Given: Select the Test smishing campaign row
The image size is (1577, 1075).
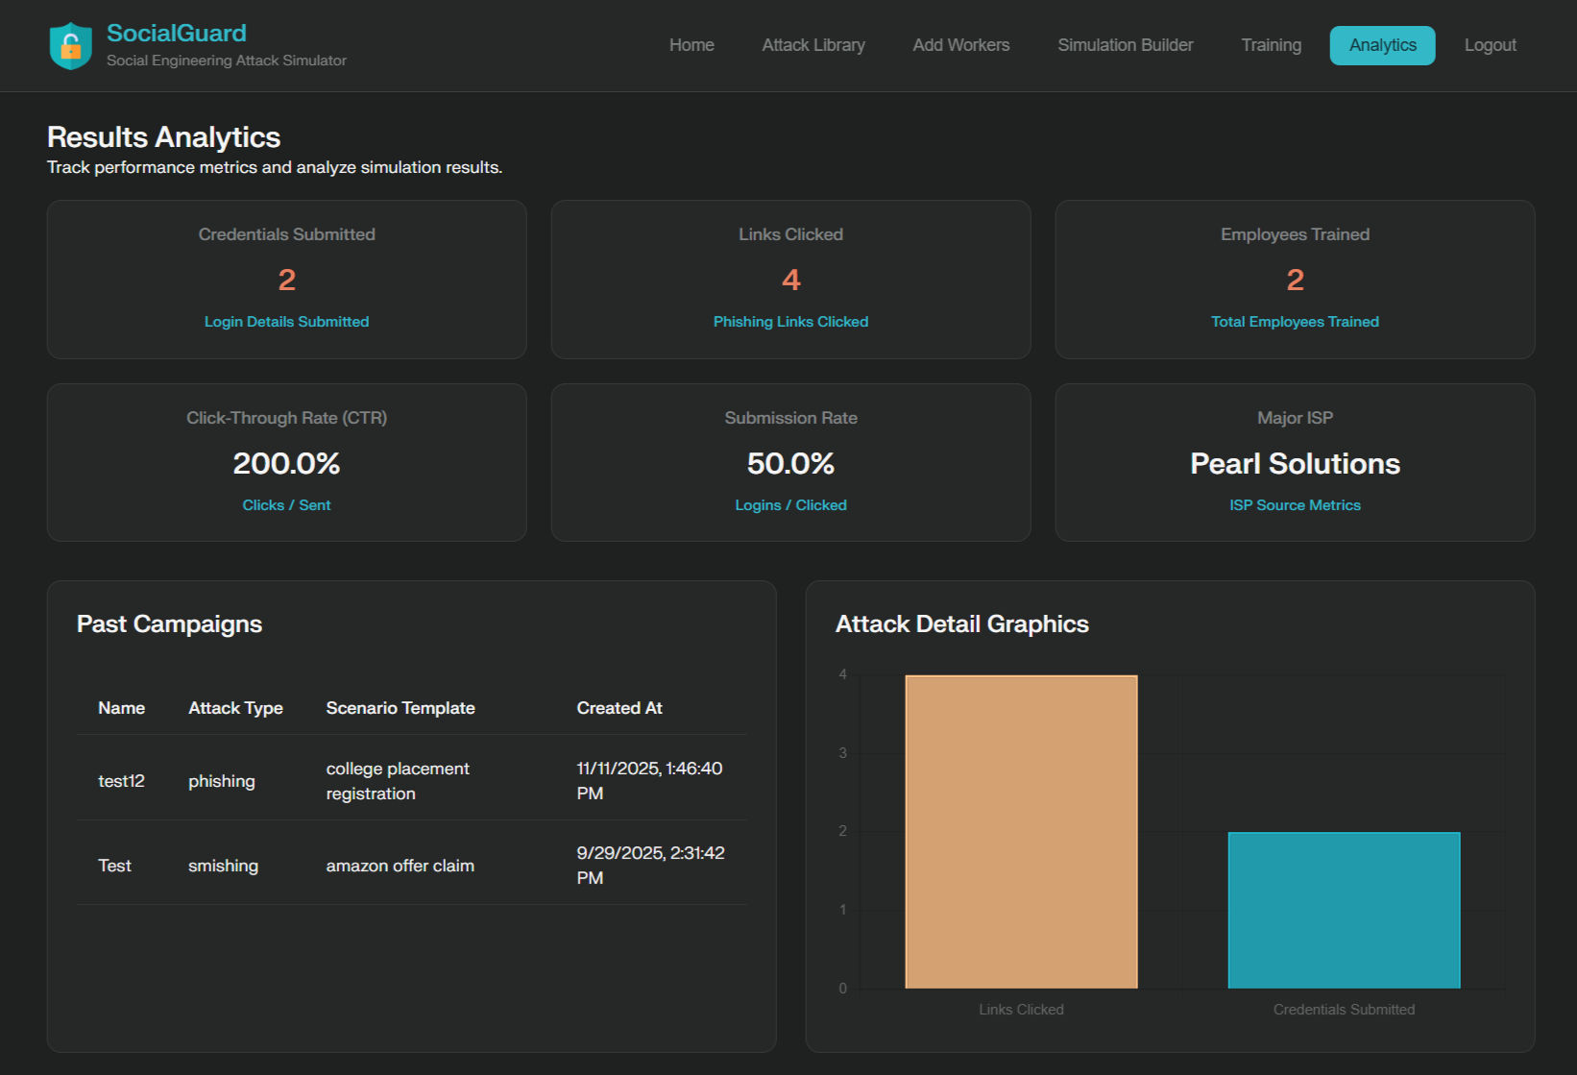Looking at the screenshot, I should coord(411,863).
